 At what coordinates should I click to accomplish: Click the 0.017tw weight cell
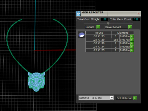[125, 40]
